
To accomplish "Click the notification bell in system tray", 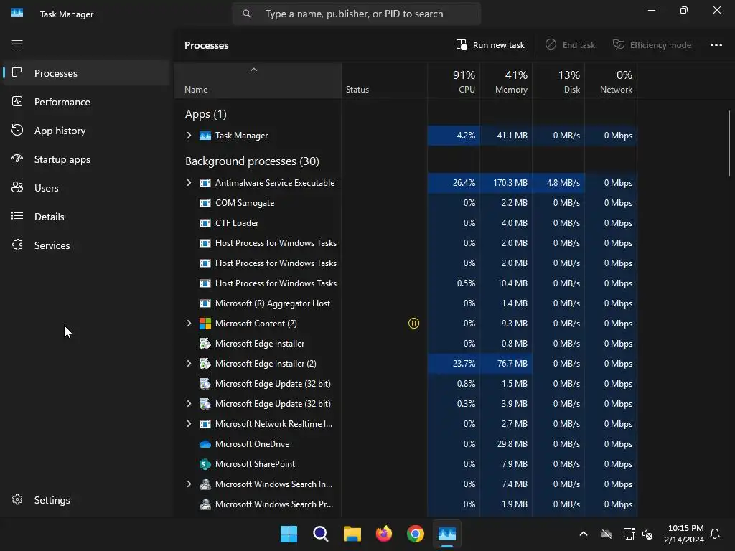I will [715, 534].
